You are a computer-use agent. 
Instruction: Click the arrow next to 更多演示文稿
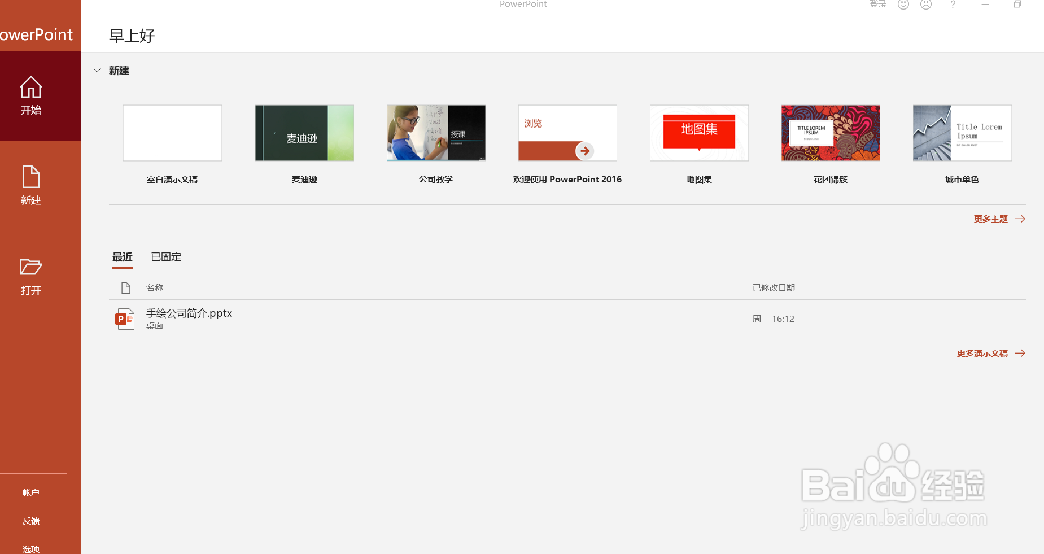coord(1020,354)
